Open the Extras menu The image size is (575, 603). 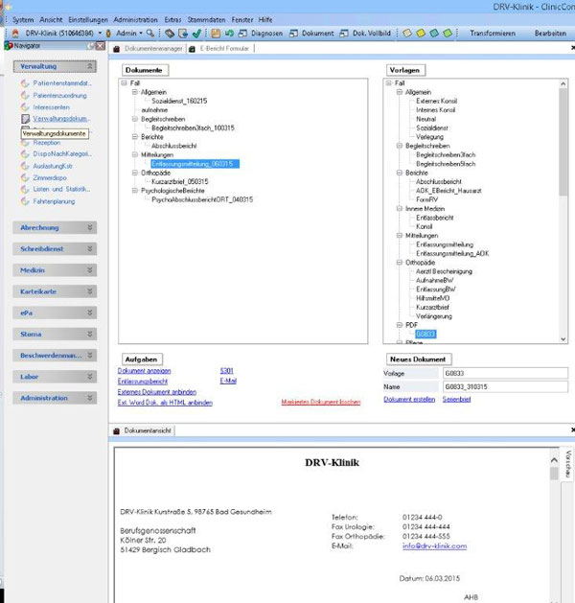(x=172, y=19)
